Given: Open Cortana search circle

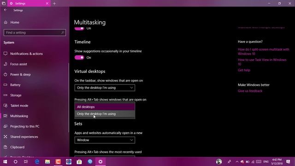Looking at the screenshot, I should pyautogui.click(x=16, y=162).
